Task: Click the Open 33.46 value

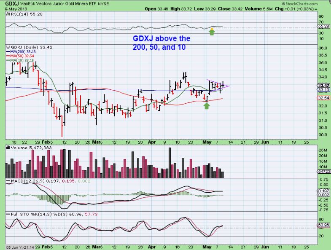Action: [156, 9]
